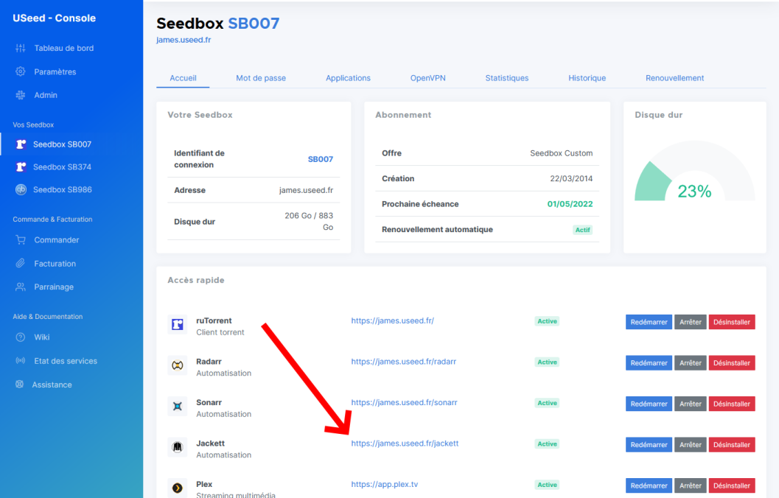
Task: Uninstall Radarr with Désinstaller button
Action: pos(732,363)
